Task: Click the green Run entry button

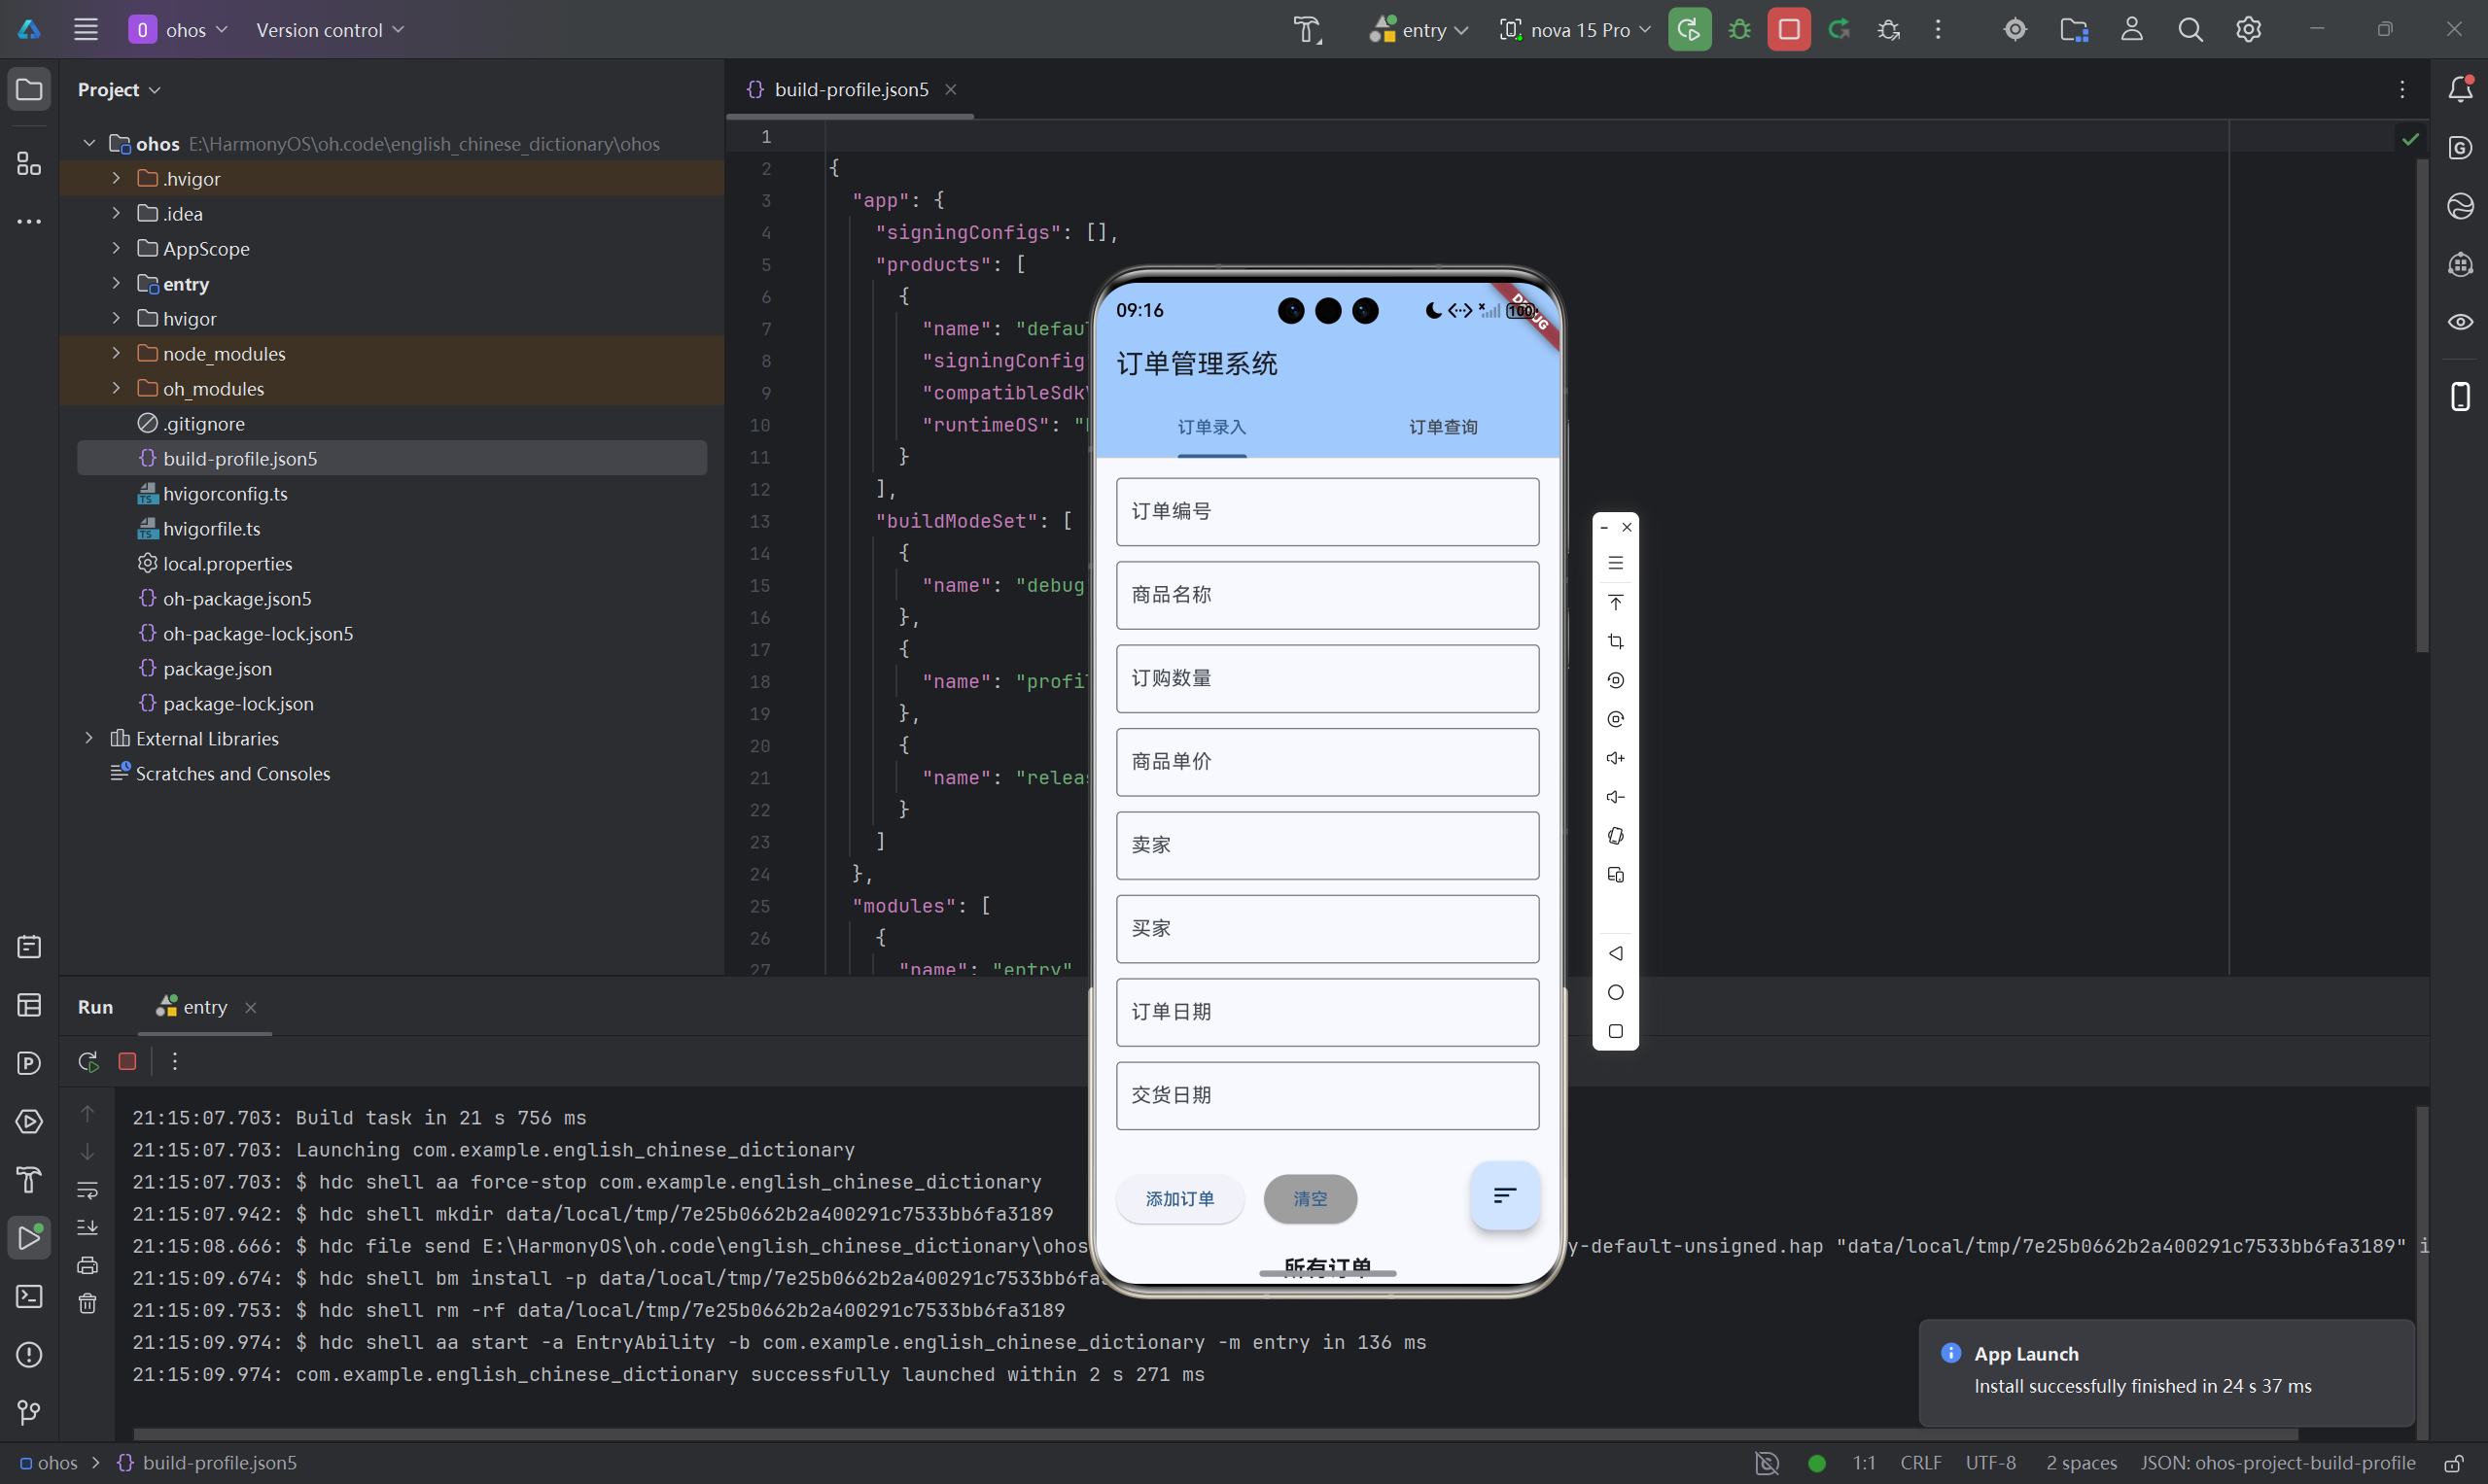Action: click(x=1689, y=29)
